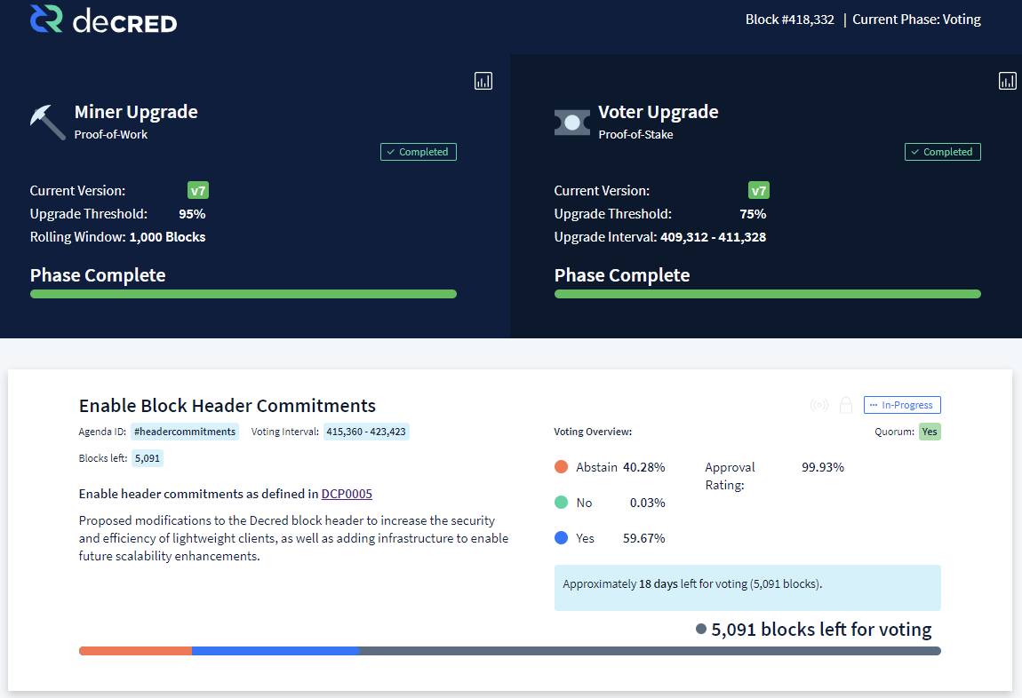Click the Blocks left 5,091 tag

coord(148,458)
